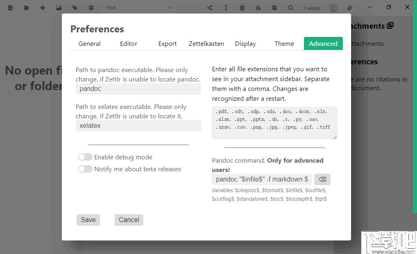
Task: Click the plus icon to create a new file
Action: (43, 8)
